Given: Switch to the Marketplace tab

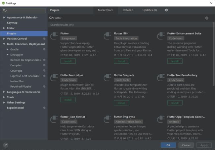Looking at the screenshot, I should click(106, 10).
